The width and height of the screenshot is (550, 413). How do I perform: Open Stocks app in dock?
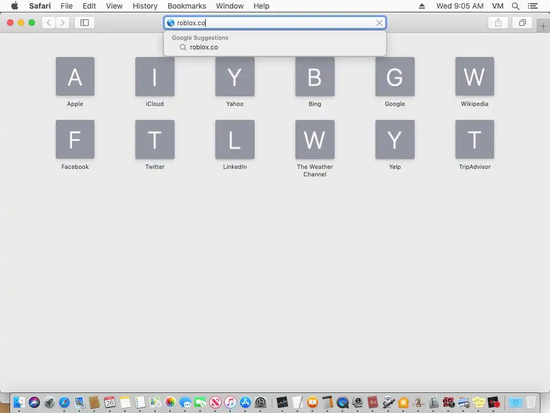click(x=282, y=402)
